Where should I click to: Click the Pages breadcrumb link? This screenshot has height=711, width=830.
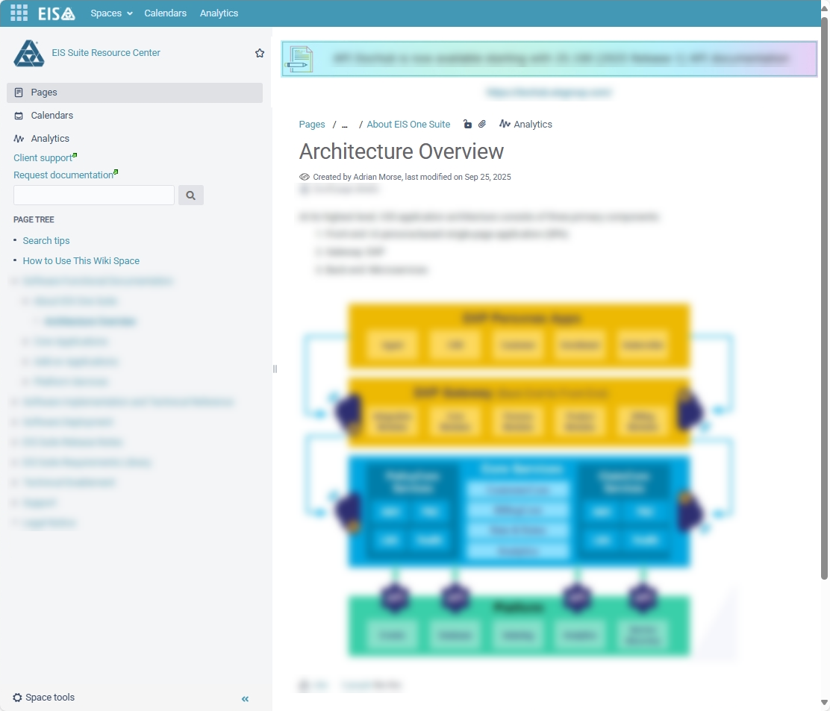(x=312, y=125)
